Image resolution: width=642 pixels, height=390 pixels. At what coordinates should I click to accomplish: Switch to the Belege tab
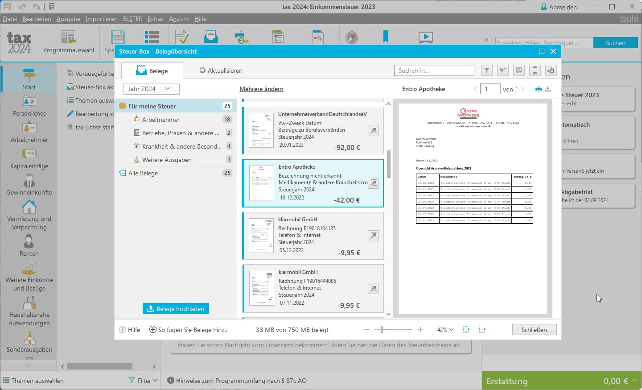(152, 71)
